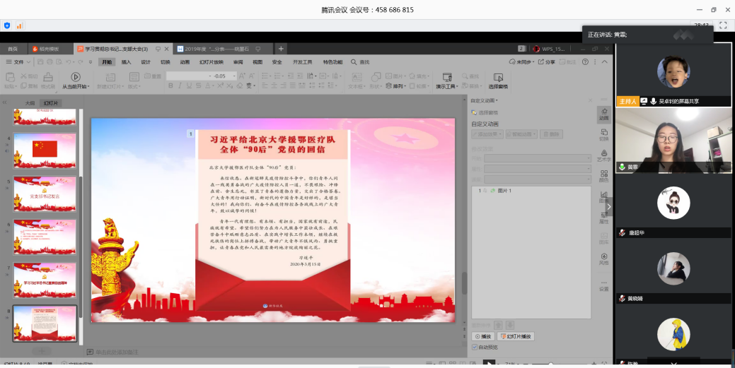Viewport: 735px width, 368px height.
Task: Select the 幻灯片放映 ribbon tab
Action: 212,61
